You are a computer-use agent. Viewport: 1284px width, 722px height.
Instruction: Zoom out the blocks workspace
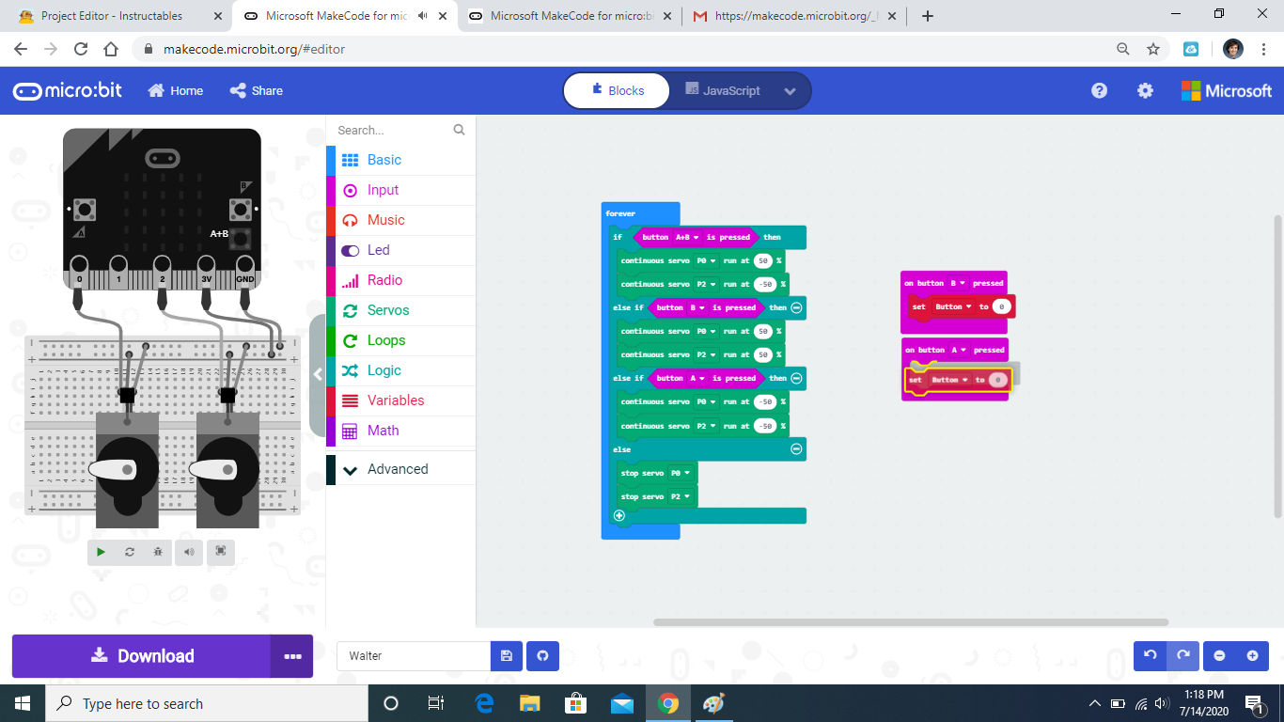(1219, 656)
